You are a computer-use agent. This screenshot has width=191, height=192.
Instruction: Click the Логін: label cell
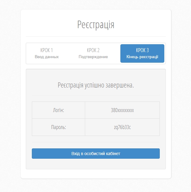(x=59, y=110)
